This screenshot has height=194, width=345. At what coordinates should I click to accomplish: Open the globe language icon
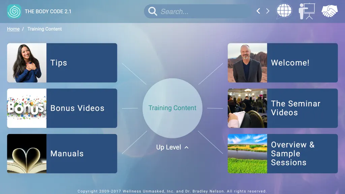pyautogui.click(x=284, y=11)
